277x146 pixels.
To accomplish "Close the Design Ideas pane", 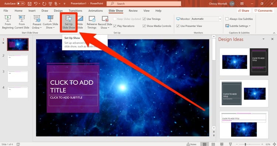I will pyautogui.click(x=272, y=39).
